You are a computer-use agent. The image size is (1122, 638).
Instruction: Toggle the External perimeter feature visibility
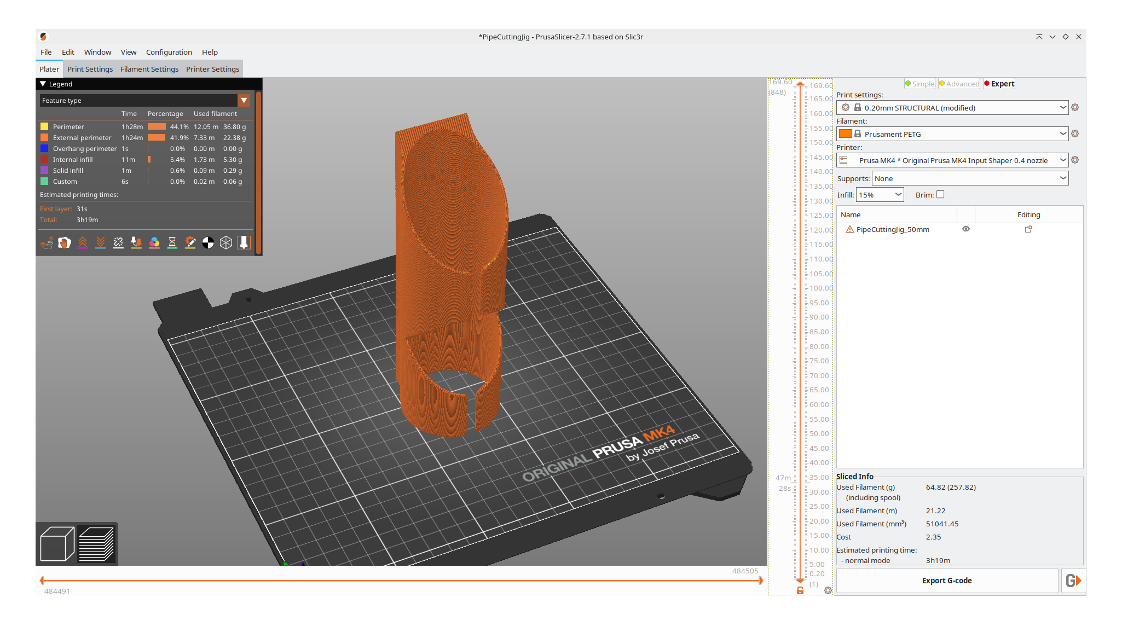(44, 138)
